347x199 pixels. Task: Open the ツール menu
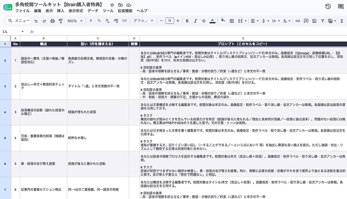(x=108, y=11)
